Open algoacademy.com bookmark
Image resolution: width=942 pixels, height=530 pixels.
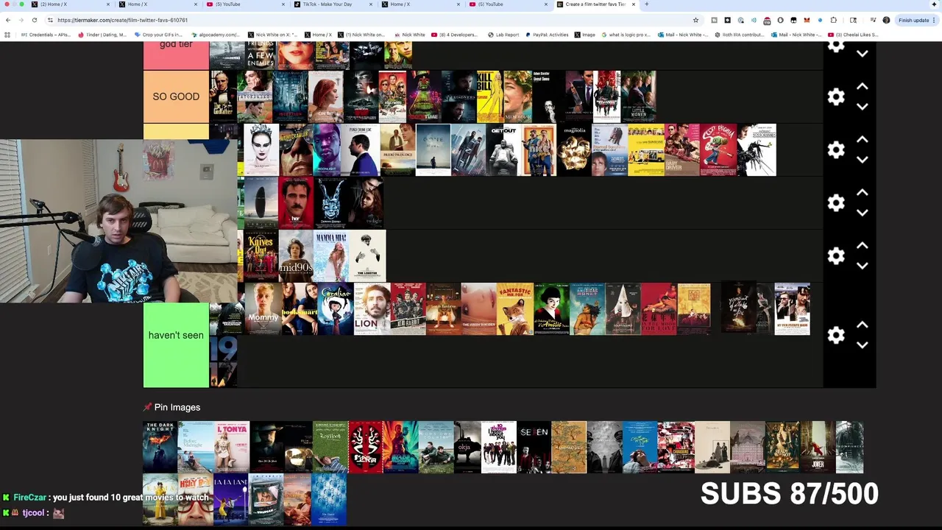point(216,35)
